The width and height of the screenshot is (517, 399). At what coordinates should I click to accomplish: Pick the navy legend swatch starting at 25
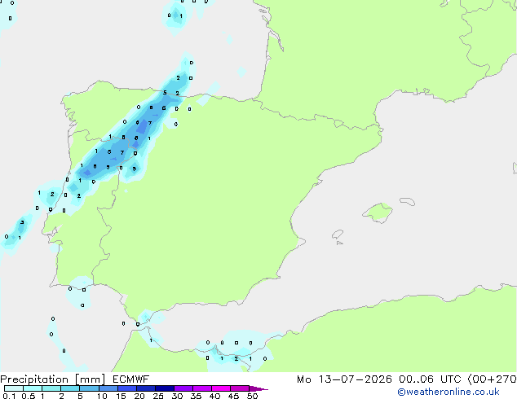point(164,388)
